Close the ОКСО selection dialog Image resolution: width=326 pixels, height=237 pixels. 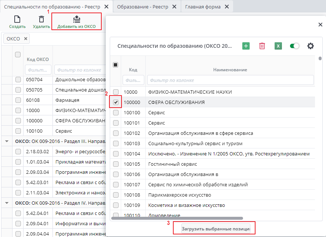point(320,25)
